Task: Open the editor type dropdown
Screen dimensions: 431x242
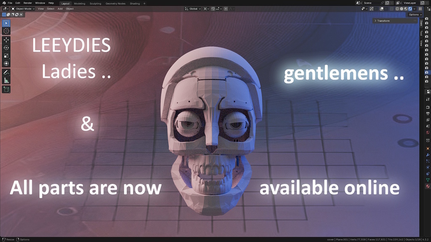Action: (5, 9)
